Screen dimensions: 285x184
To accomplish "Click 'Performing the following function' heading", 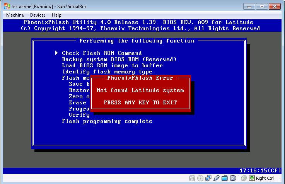I will click(137, 41).
